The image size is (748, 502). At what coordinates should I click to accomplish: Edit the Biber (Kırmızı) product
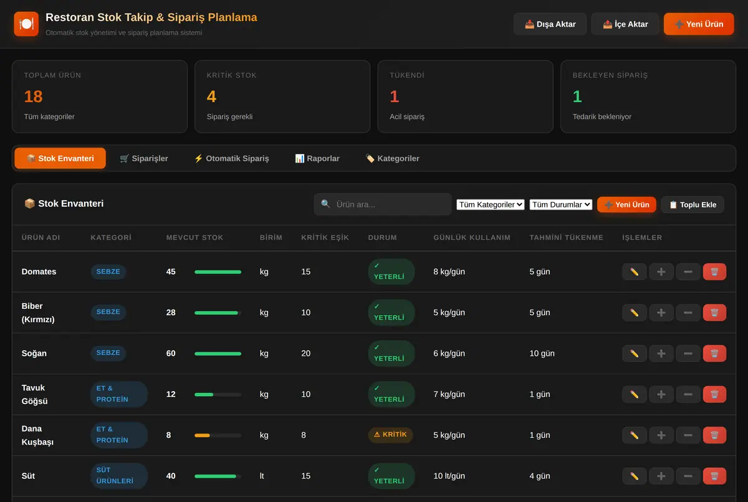[x=635, y=313]
